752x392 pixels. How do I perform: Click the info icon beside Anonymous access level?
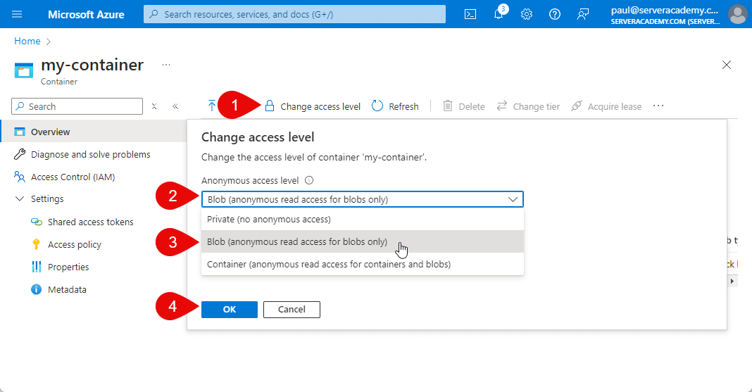click(309, 180)
